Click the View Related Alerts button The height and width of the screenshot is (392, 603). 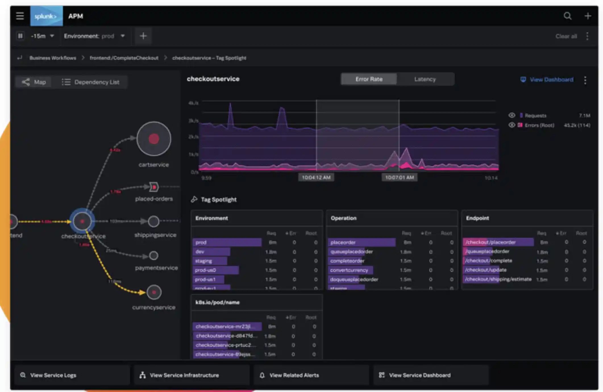294,375
